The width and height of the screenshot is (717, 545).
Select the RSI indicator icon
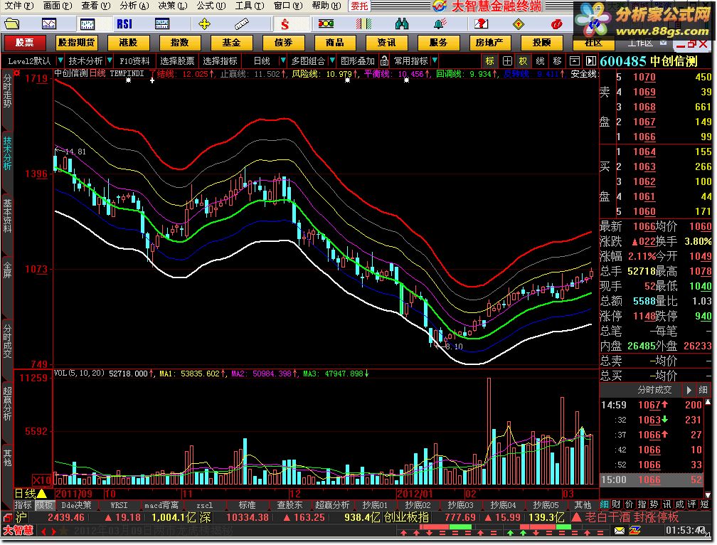124,23
